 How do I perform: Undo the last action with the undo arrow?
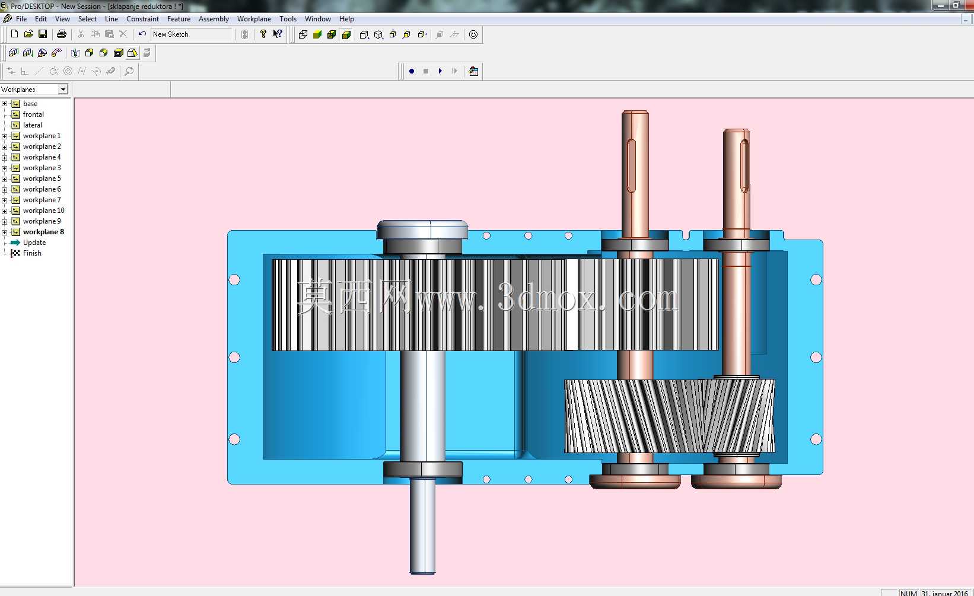tap(142, 34)
